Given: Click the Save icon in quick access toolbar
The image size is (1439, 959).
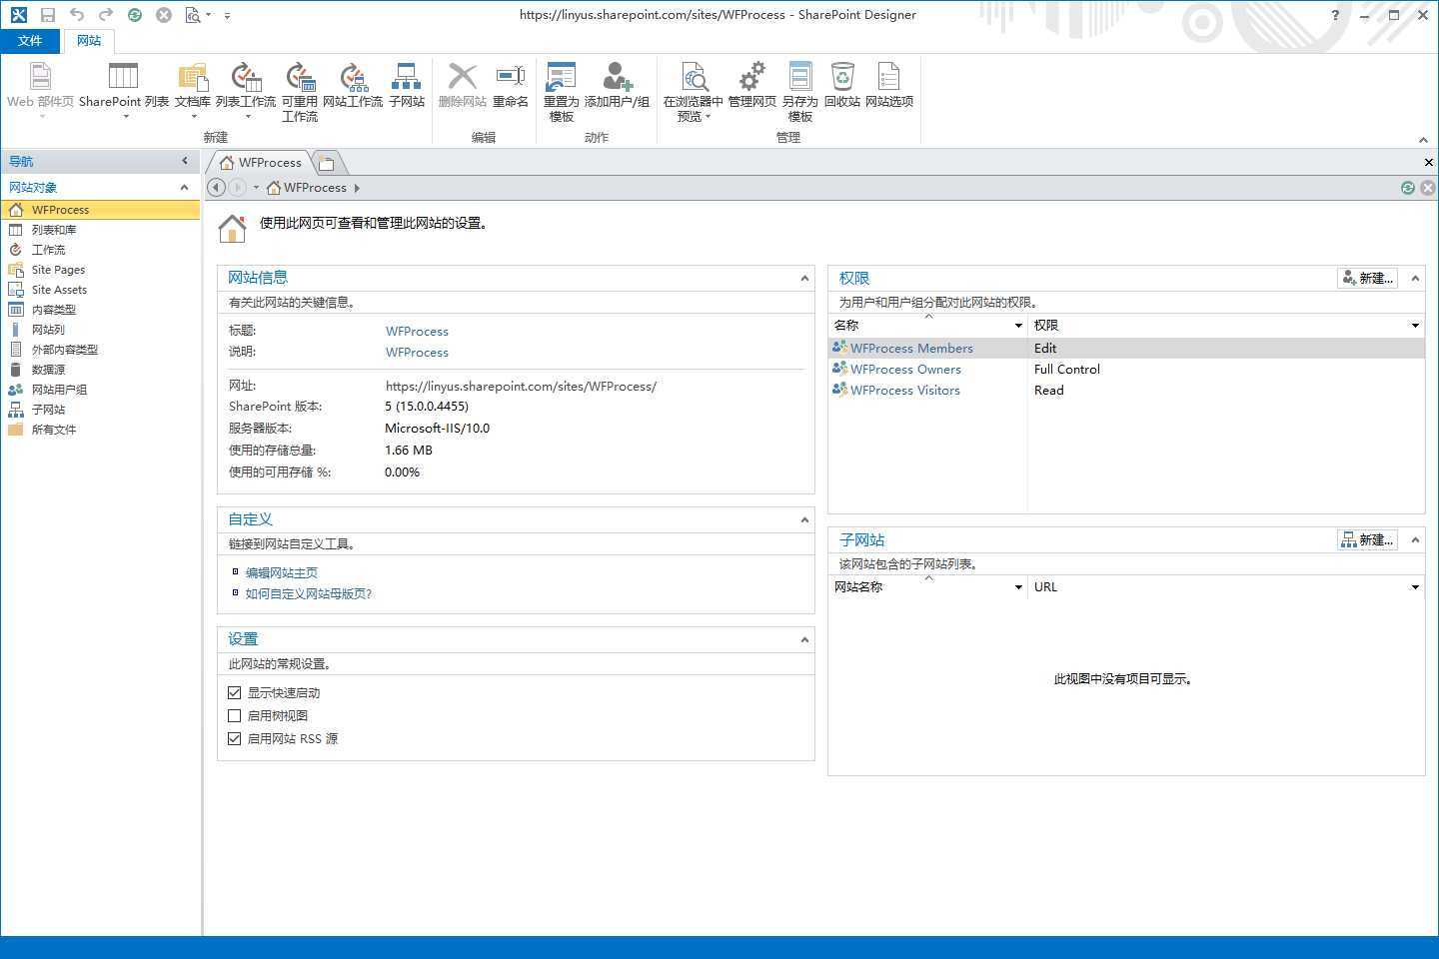Looking at the screenshot, I should click(x=48, y=15).
